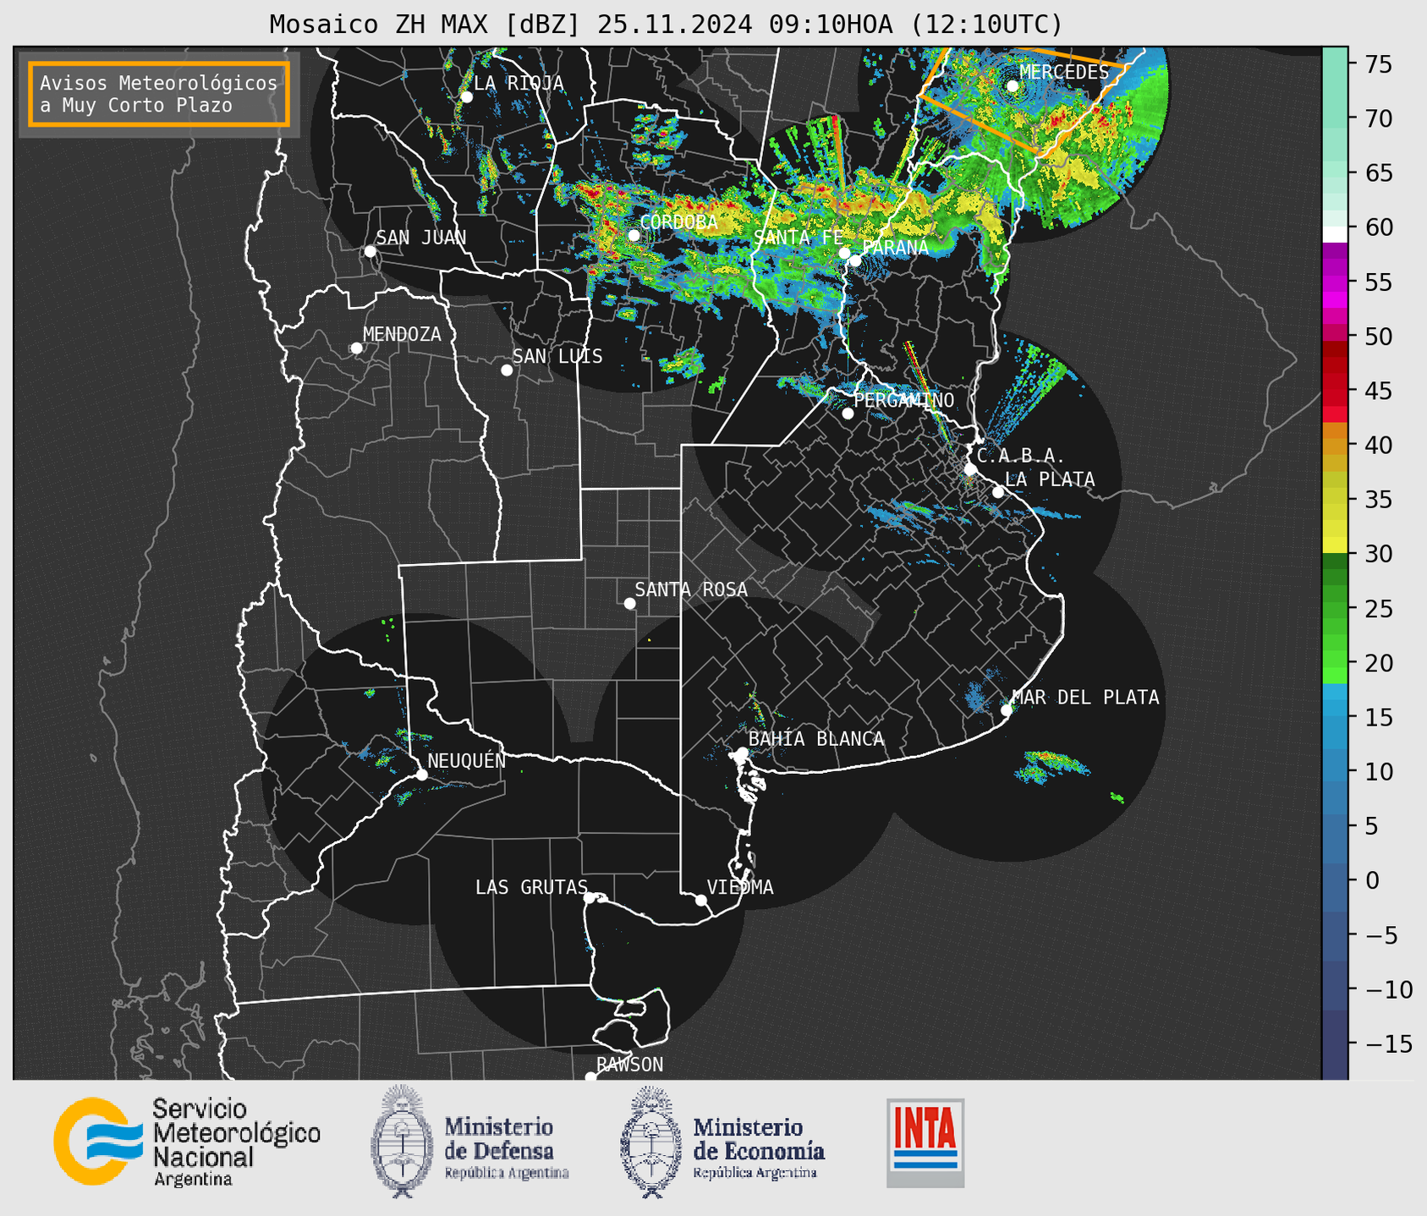1427x1216 pixels.
Task: Click the Mendoza city marker dot
Action: [356, 348]
